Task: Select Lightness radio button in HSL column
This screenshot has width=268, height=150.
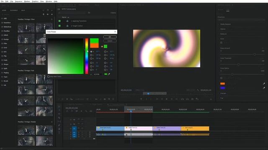Action: point(105,58)
